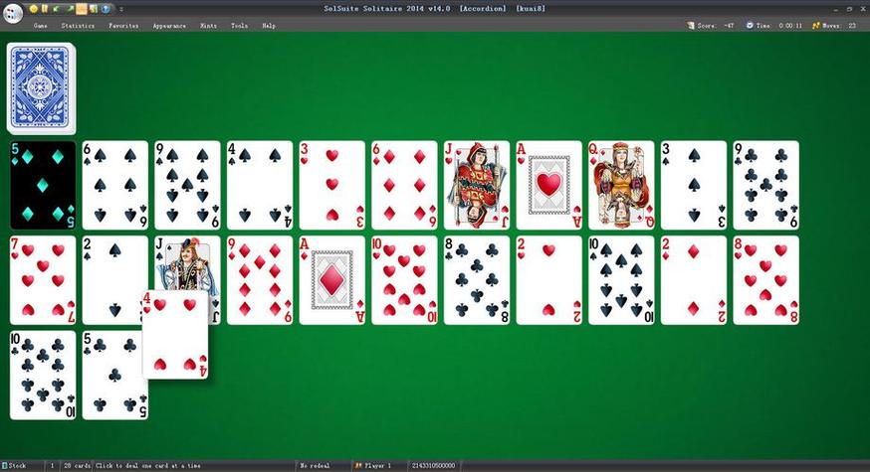Click the green undo arrow icon
The image size is (870, 472).
[x=57, y=9]
